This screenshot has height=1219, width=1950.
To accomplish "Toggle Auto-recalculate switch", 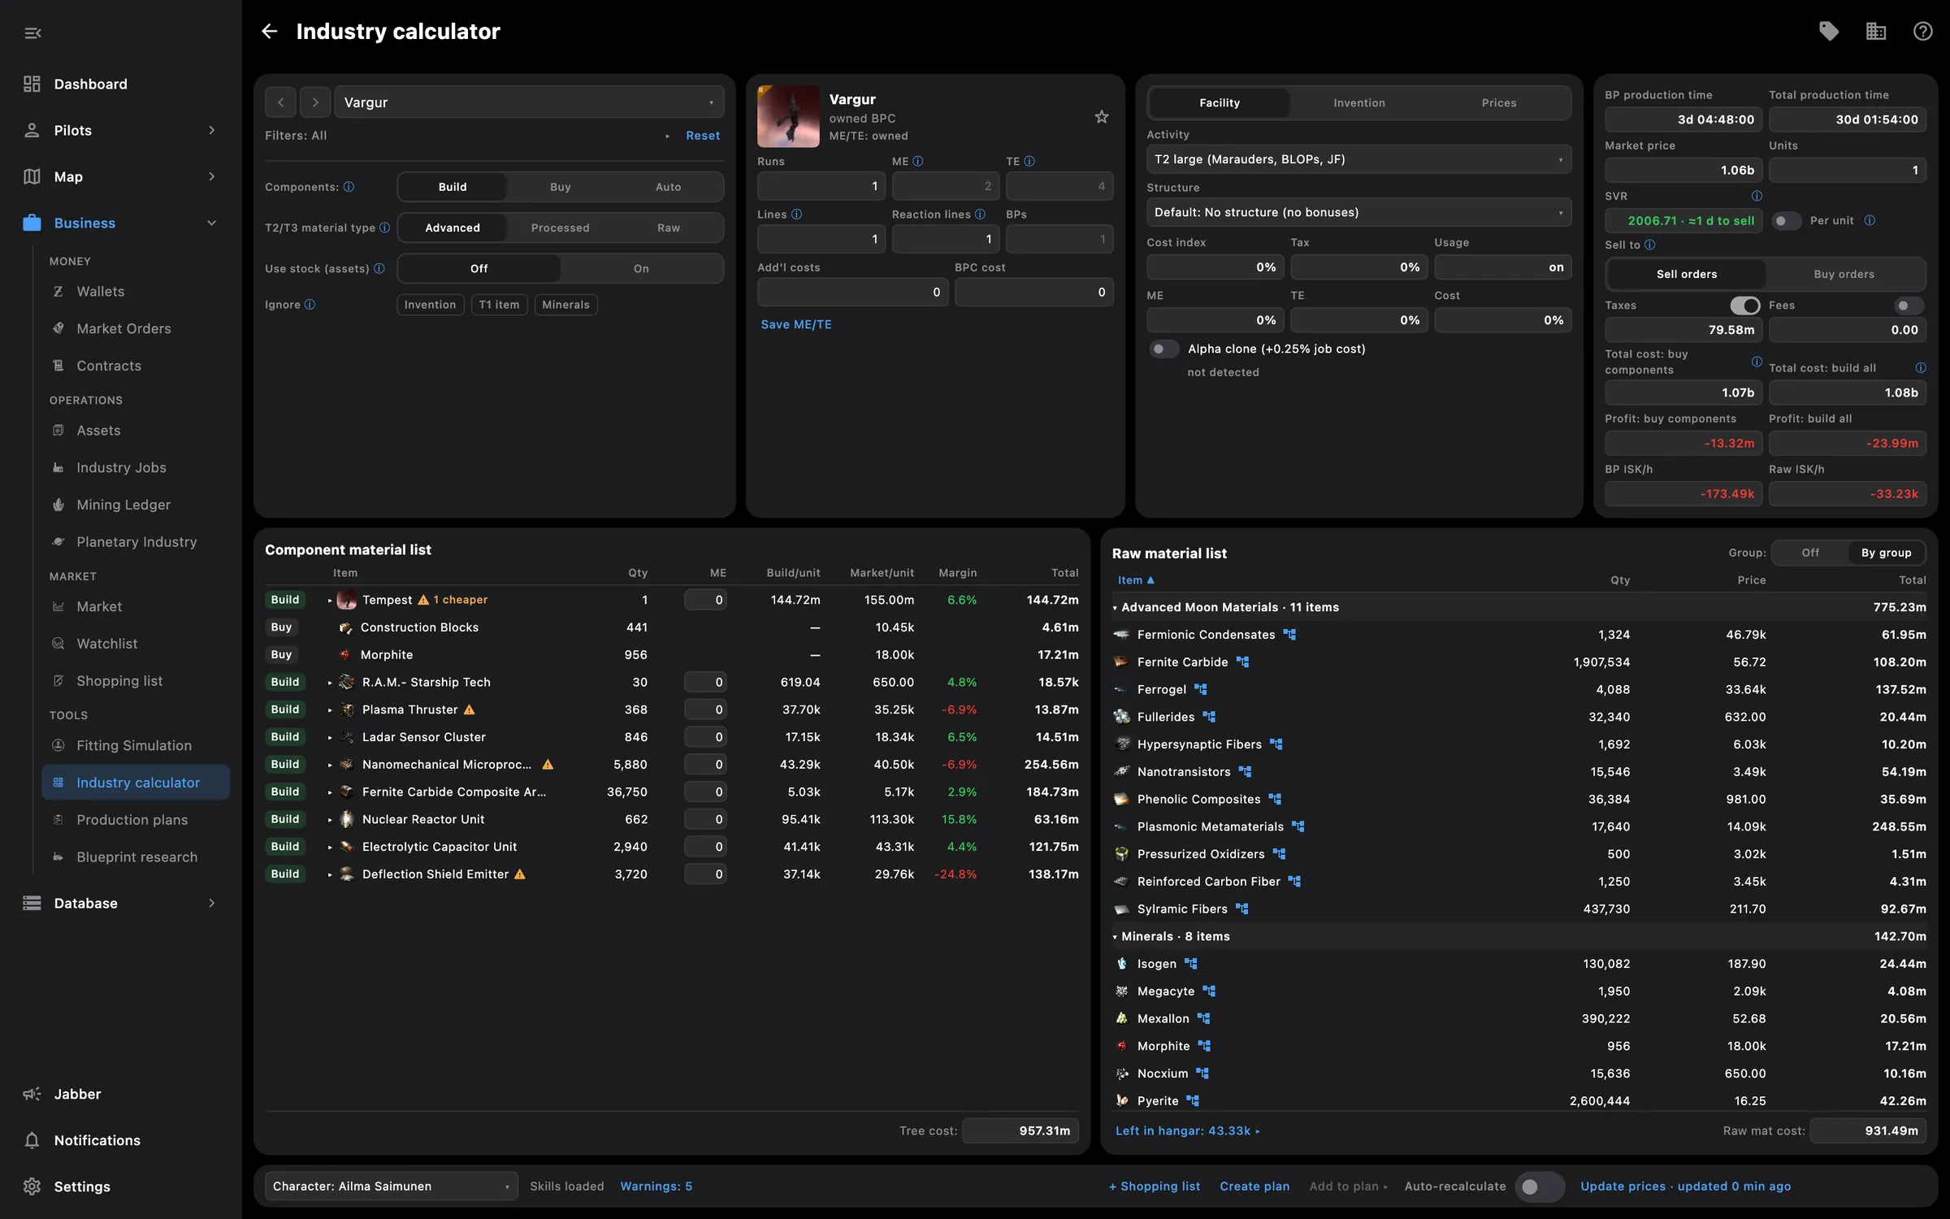I will pyautogui.click(x=1539, y=1186).
